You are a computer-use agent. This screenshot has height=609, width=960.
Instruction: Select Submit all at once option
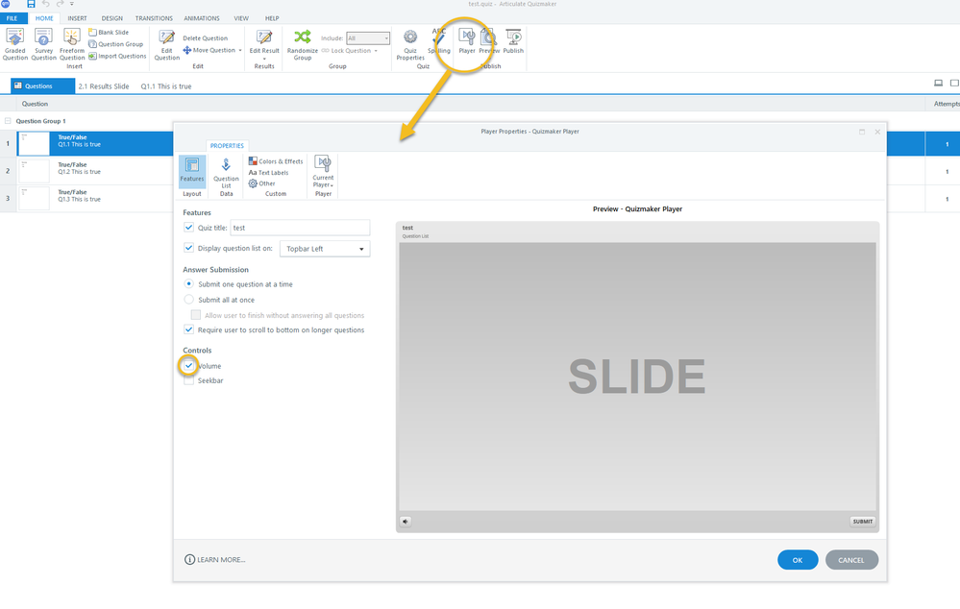tap(188, 300)
